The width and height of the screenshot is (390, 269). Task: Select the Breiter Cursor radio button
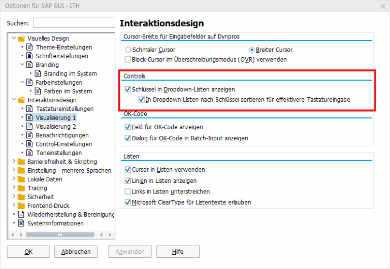[252, 50]
